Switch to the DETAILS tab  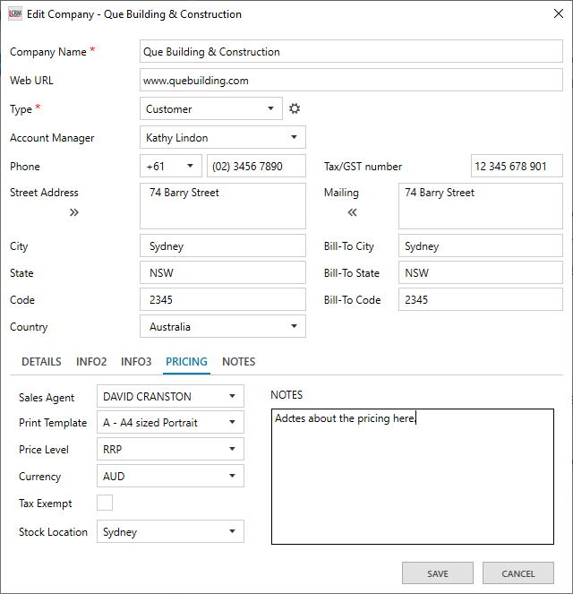41,362
